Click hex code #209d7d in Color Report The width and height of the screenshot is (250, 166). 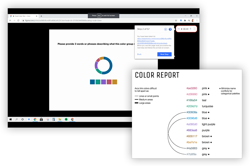[x=192, y=106]
